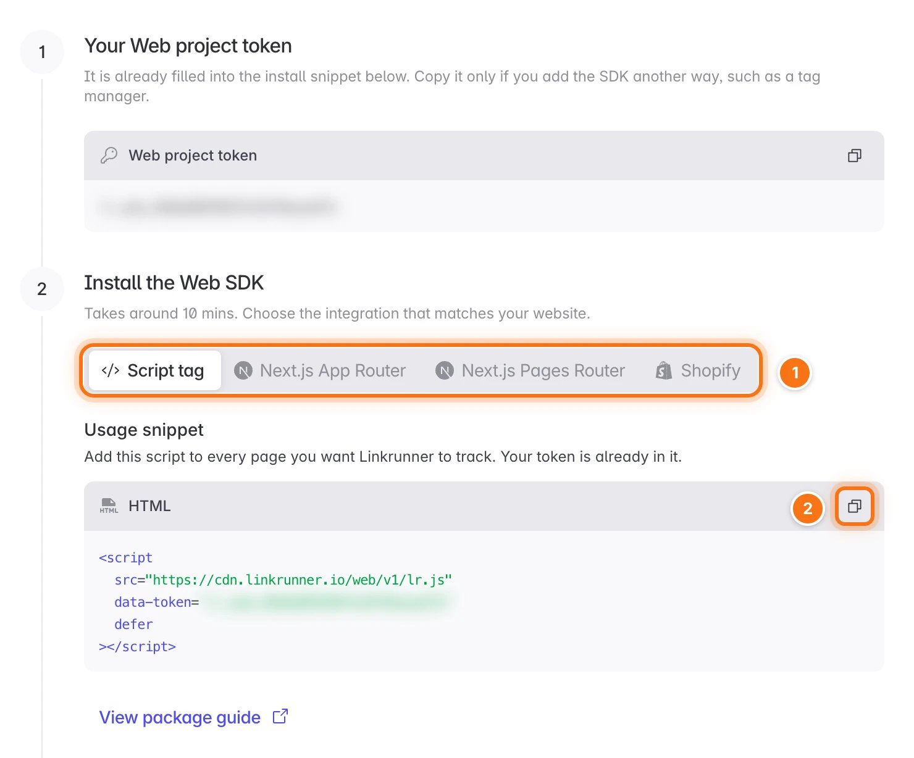The width and height of the screenshot is (914, 758).
Task: Copy the Web project token
Action: pyautogui.click(x=855, y=156)
